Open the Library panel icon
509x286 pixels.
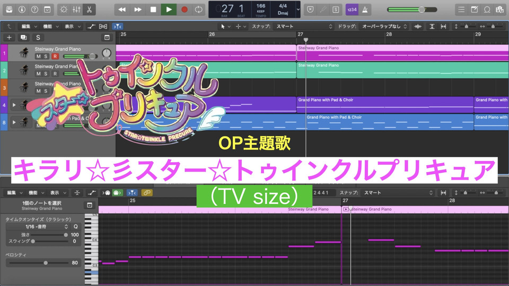[x=9, y=10]
